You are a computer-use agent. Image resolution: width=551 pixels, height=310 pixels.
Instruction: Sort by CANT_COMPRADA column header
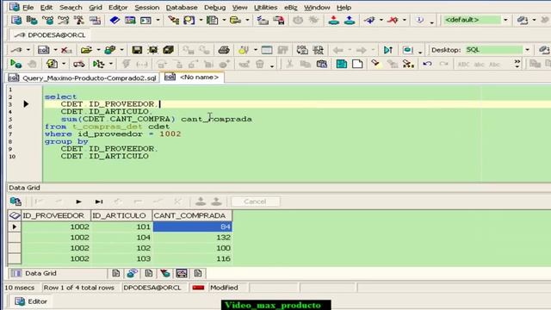[192, 215]
